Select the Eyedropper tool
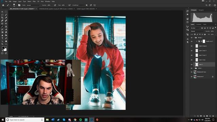This screenshot has width=217, height=122. coord(6,18)
